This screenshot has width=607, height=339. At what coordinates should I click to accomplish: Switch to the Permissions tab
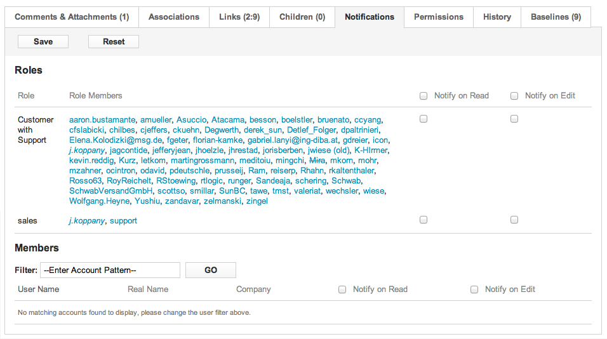click(x=439, y=17)
